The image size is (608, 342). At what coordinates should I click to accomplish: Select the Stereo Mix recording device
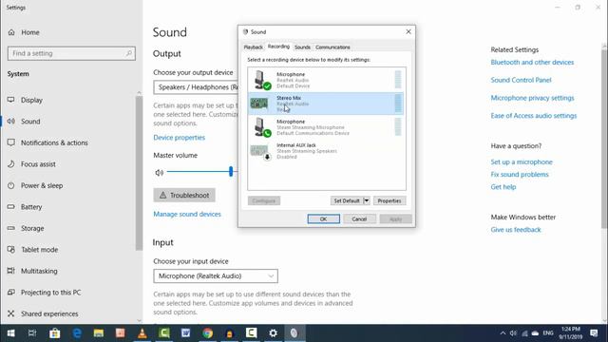(x=326, y=104)
